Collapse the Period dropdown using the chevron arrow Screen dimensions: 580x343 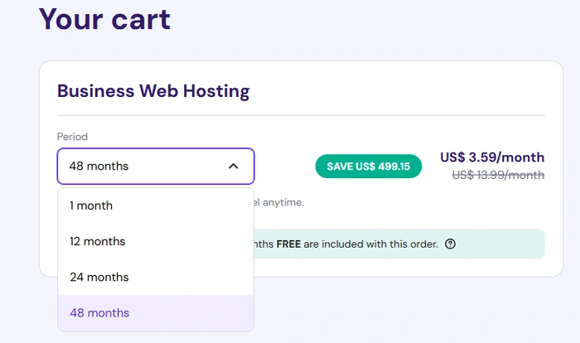(x=233, y=167)
